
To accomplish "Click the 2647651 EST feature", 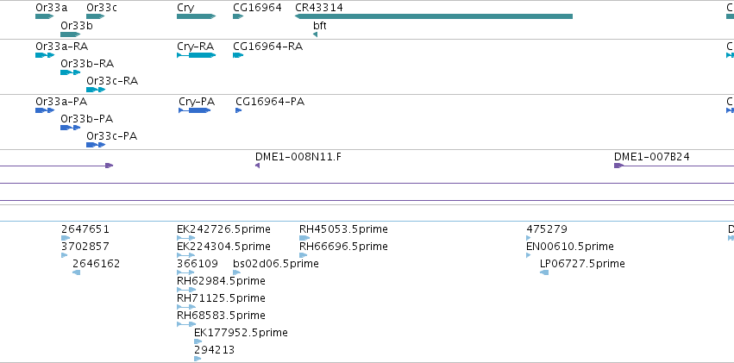I will tap(66, 238).
